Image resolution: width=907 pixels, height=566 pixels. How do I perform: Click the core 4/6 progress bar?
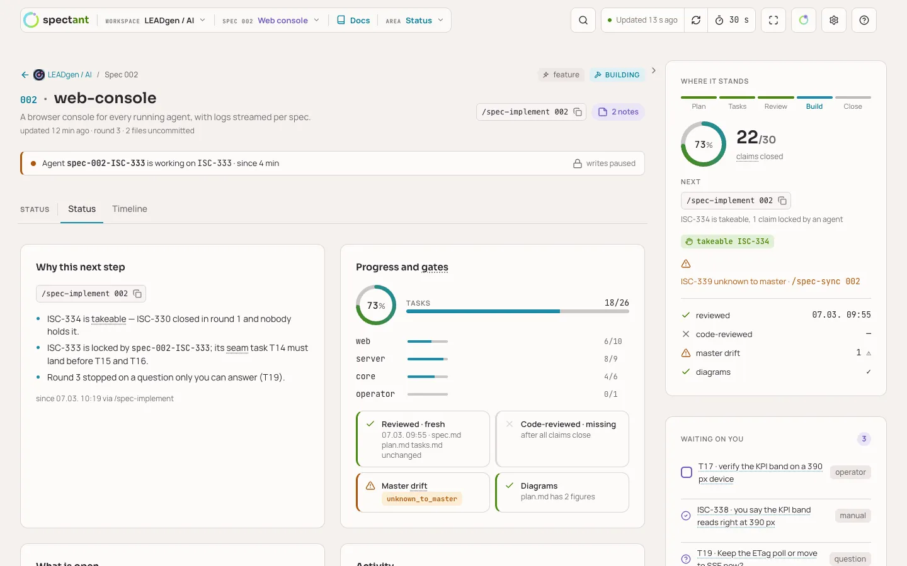pyautogui.click(x=428, y=377)
